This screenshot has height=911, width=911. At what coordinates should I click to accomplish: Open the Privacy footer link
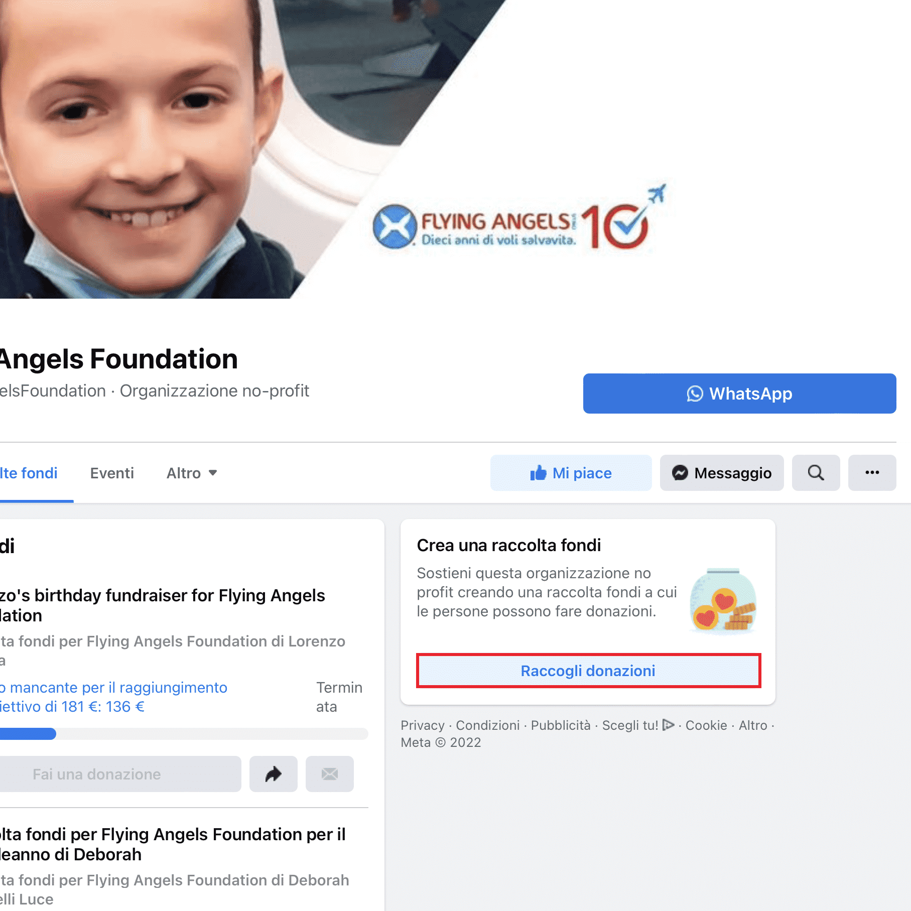click(422, 725)
